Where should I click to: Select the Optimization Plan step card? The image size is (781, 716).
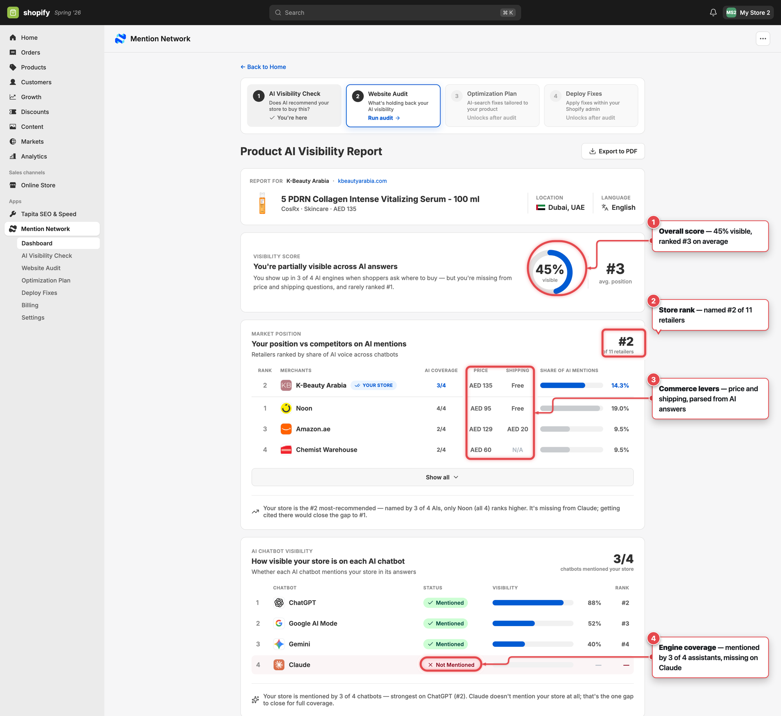[492, 106]
